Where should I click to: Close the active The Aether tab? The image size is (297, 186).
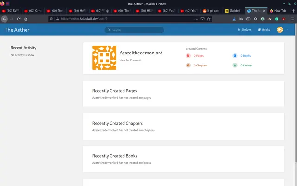click(x=264, y=11)
